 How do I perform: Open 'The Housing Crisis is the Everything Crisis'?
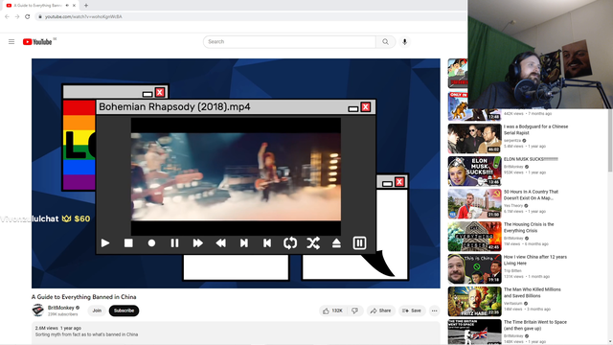click(529, 227)
